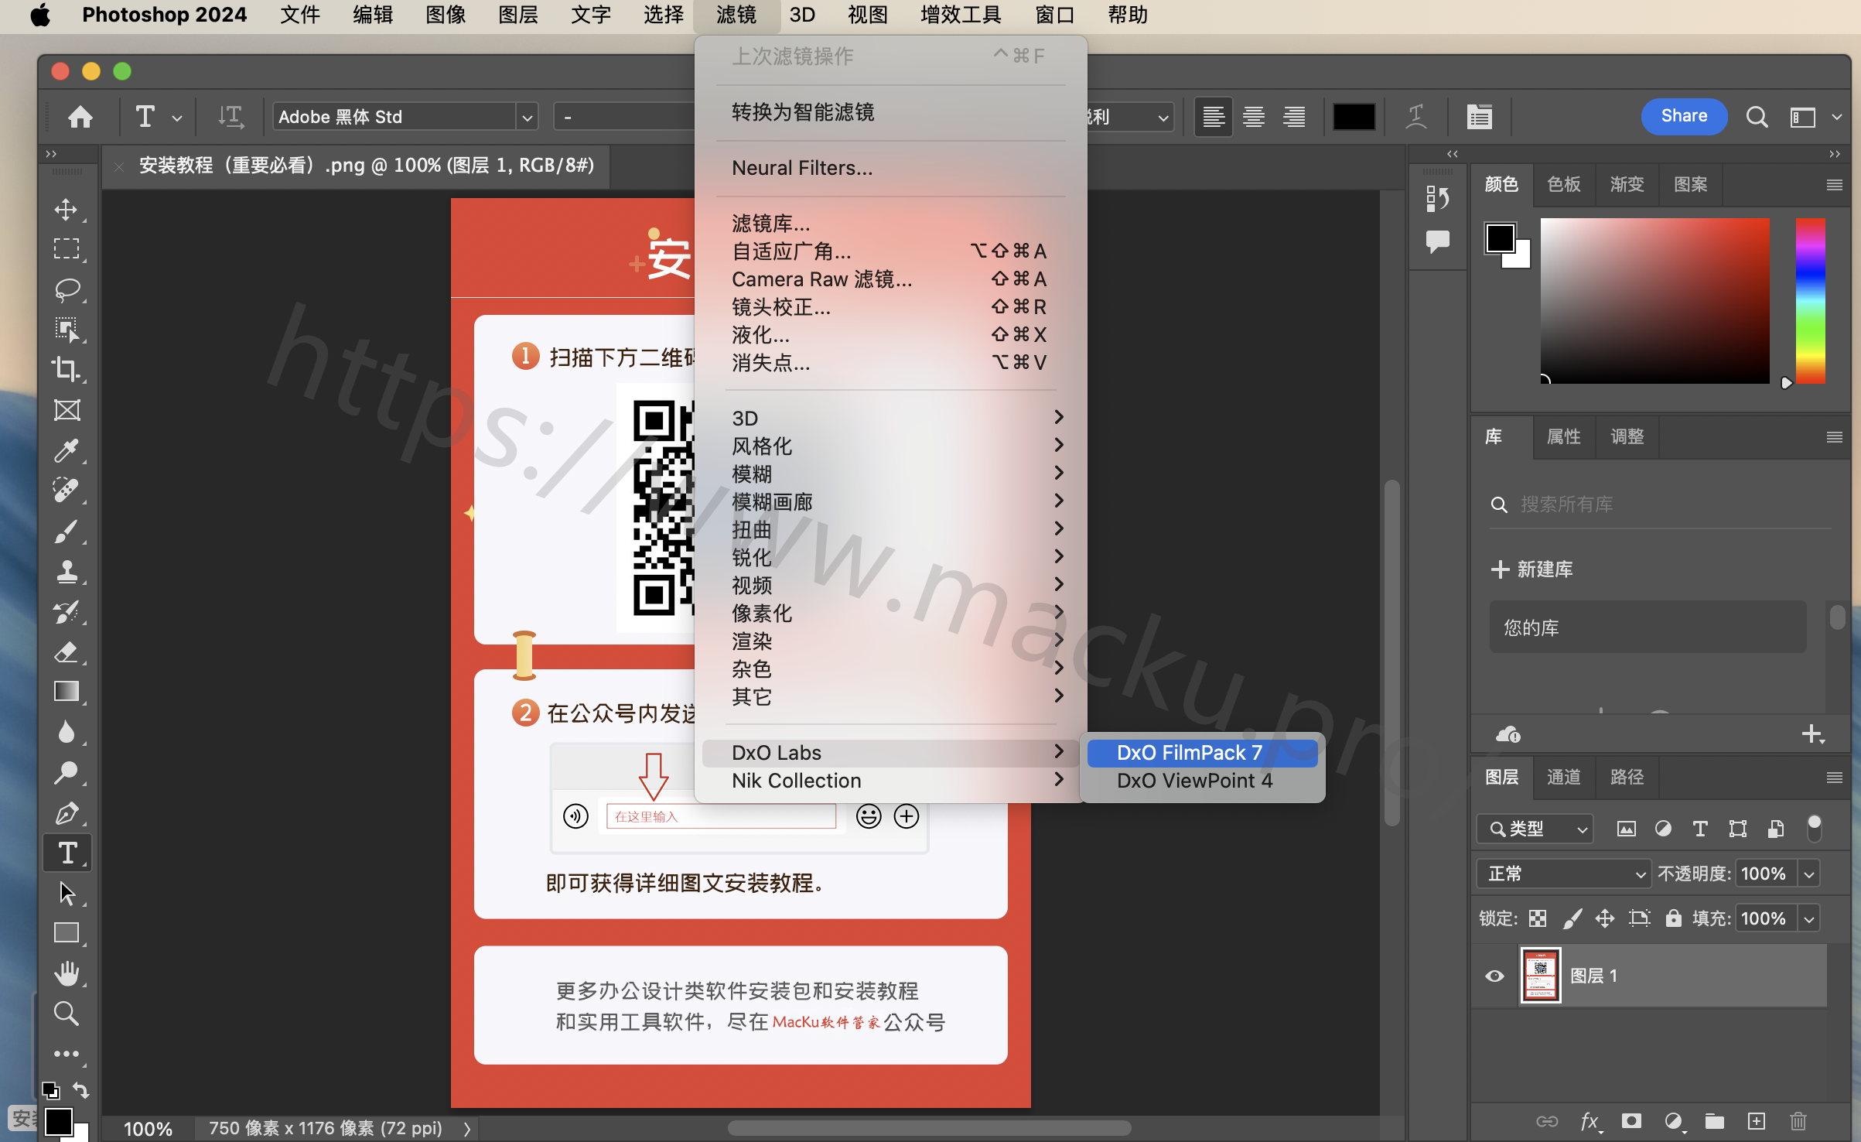1861x1142 pixels.
Task: Open the Comments panel icon
Action: [x=1437, y=241]
